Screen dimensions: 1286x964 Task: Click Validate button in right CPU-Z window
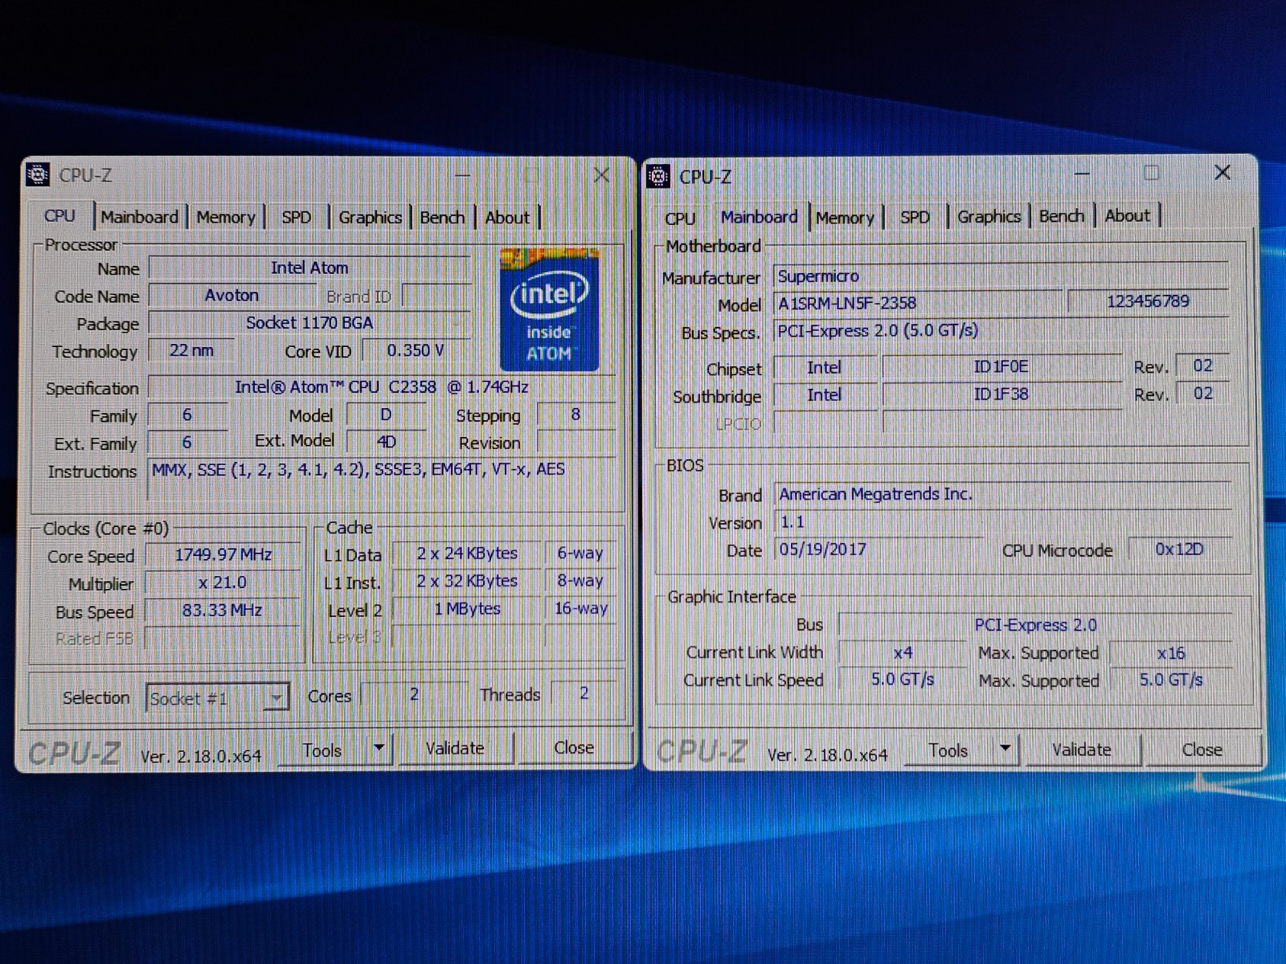1082,750
